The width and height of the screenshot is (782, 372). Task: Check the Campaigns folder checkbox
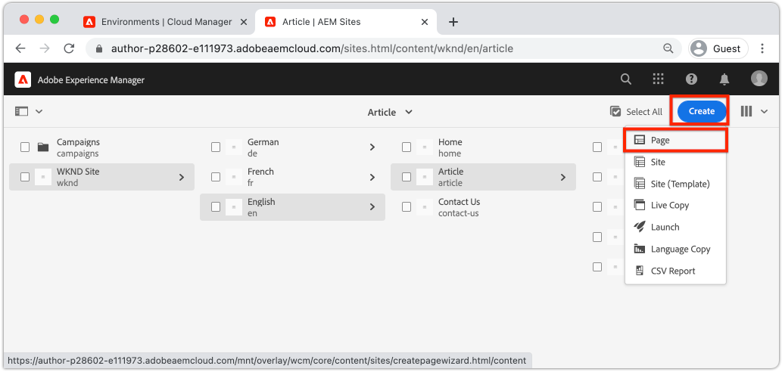coord(25,147)
